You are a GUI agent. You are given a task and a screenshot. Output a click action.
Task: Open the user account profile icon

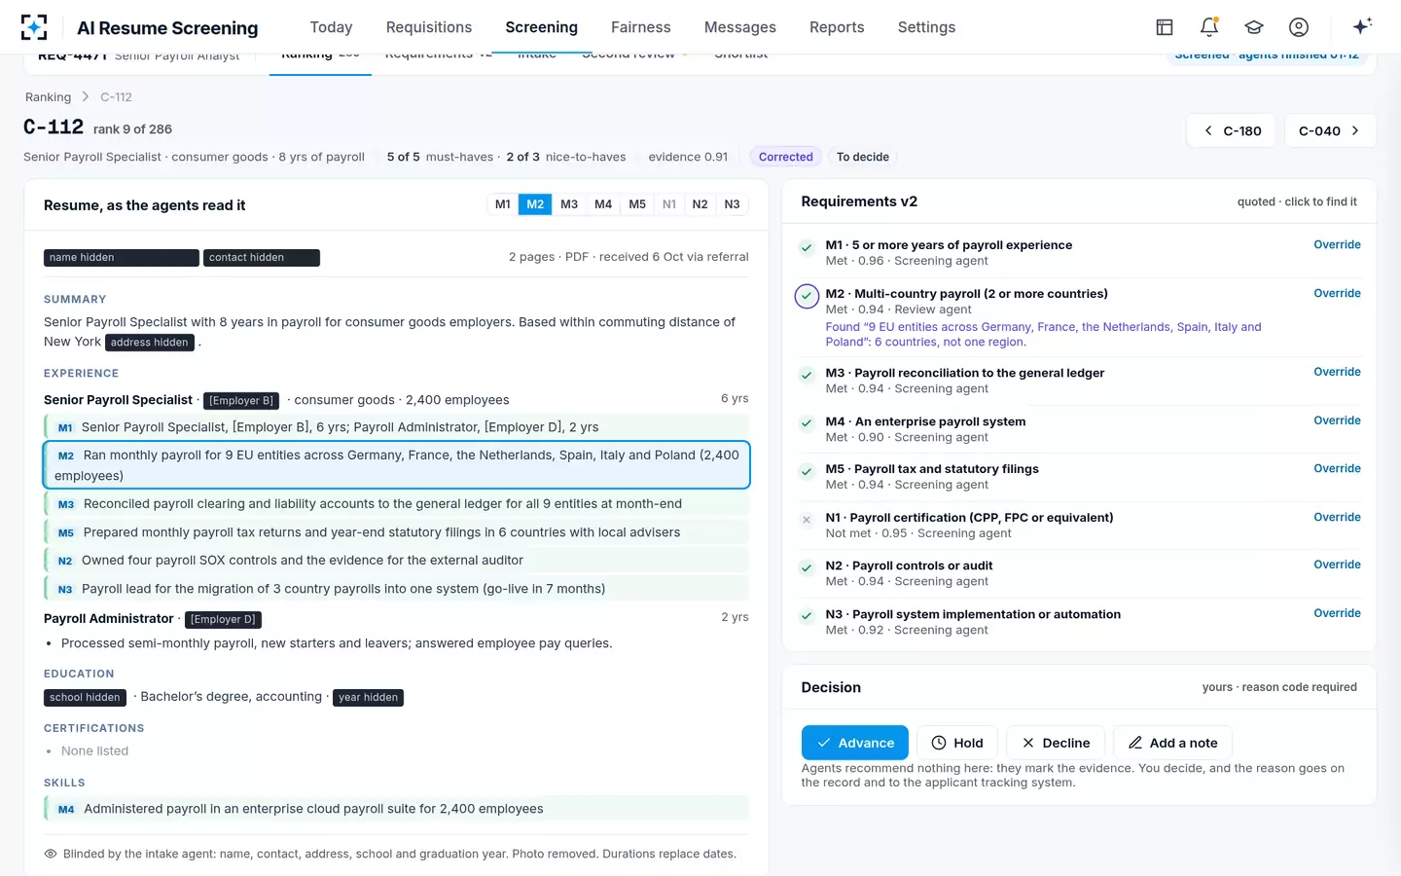tap(1299, 27)
